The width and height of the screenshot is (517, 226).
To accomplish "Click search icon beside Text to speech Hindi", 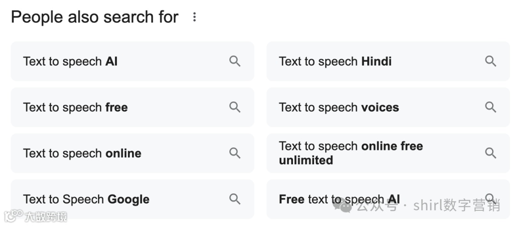I will coord(490,61).
